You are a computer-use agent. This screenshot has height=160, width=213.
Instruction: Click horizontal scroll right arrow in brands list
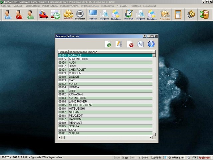coord(151,138)
